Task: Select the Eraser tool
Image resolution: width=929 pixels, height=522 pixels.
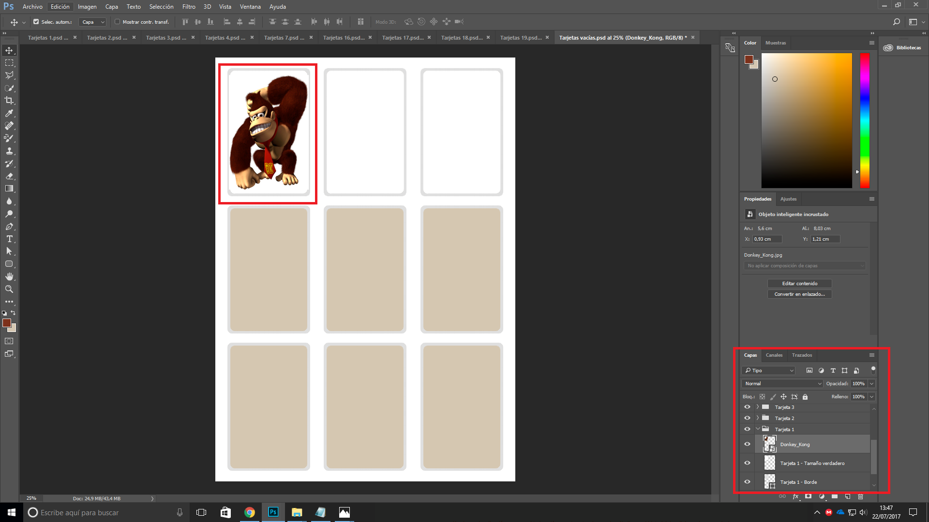Action: coord(9,176)
